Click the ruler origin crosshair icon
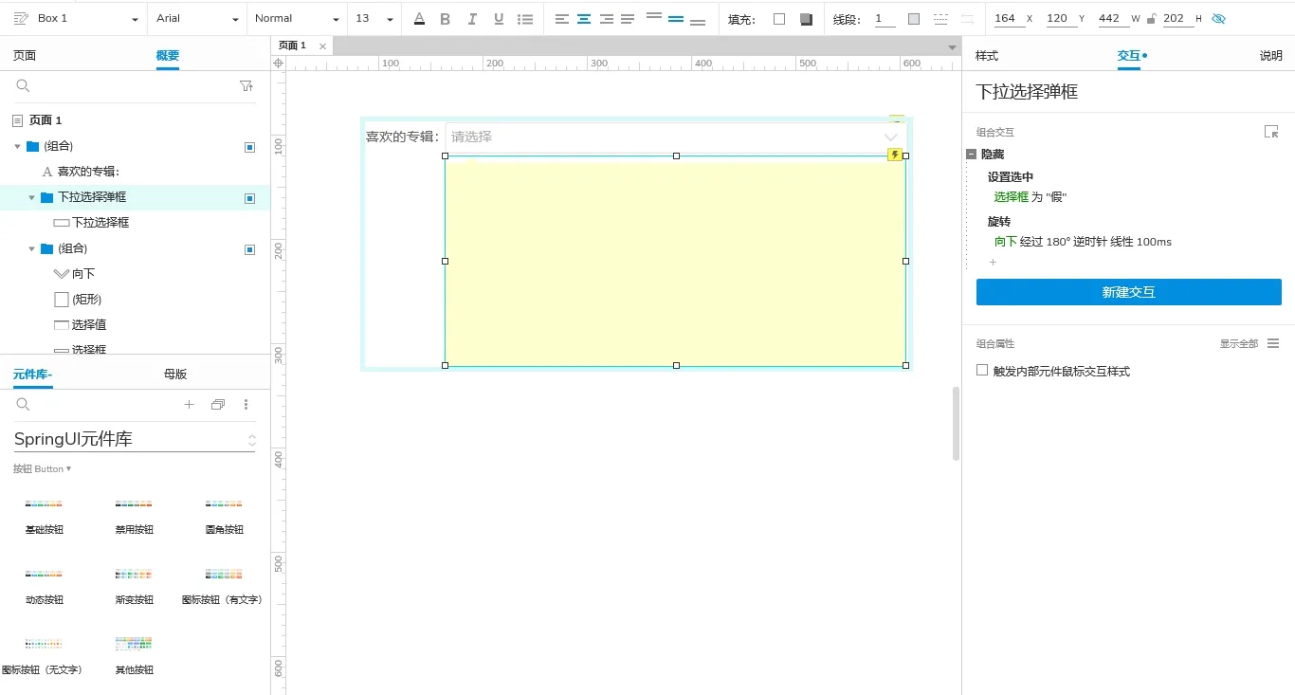The height and width of the screenshot is (695, 1295). click(278, 64)
